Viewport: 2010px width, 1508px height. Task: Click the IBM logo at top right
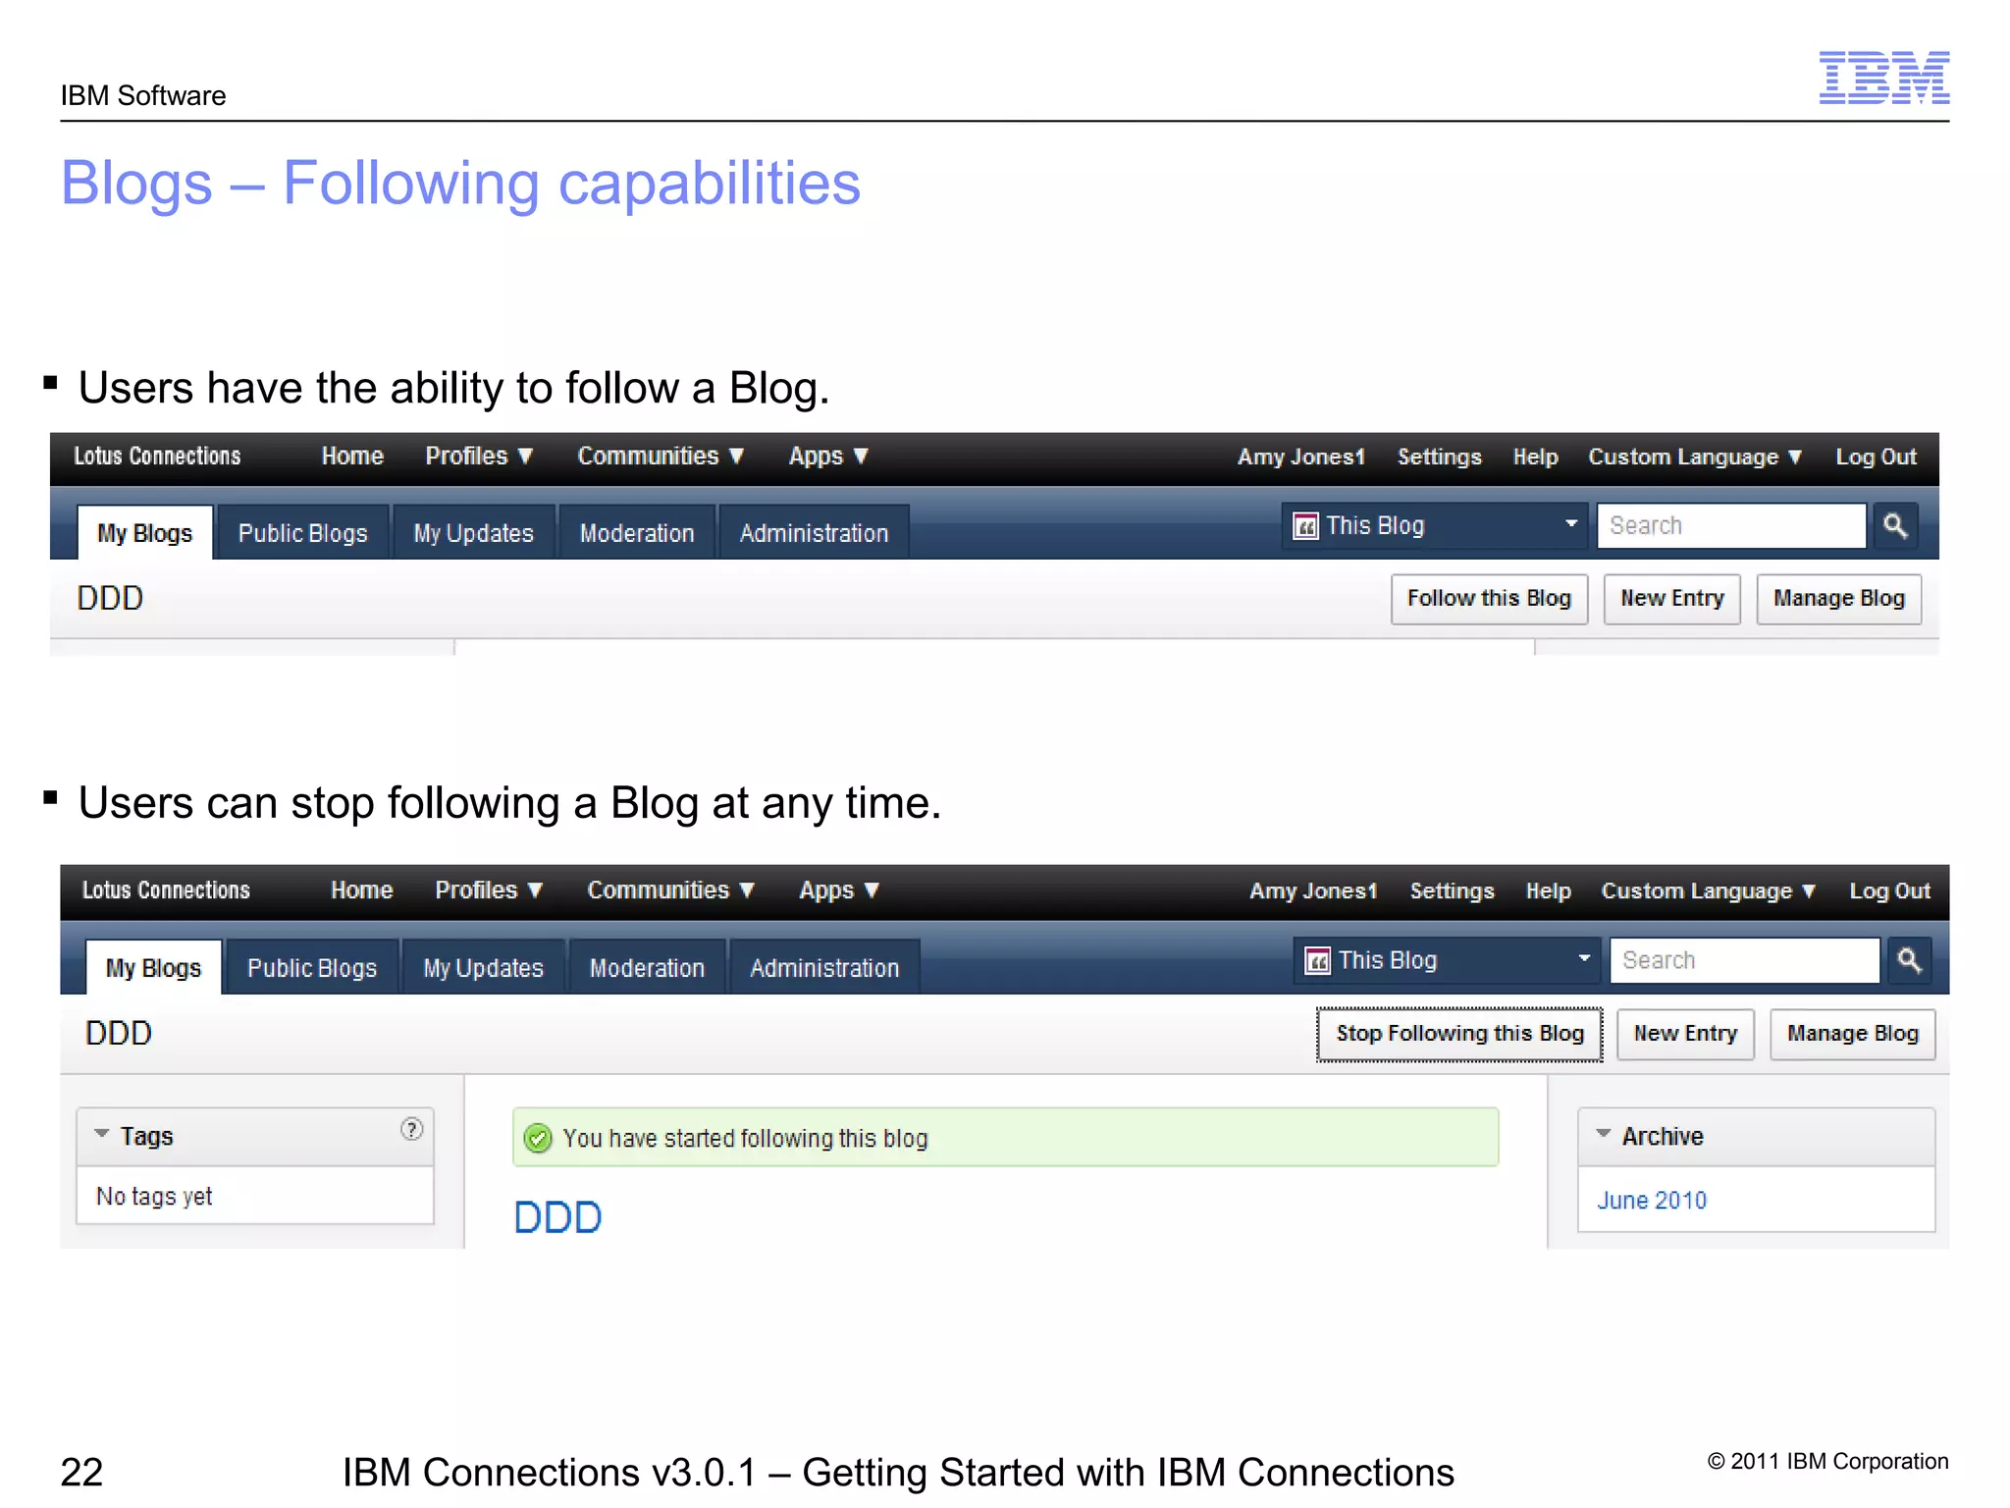[x=1883, y=78]
